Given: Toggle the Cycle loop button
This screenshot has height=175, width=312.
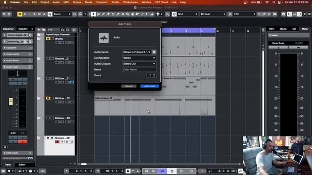Looking at the screenshot, I should 162,171.
